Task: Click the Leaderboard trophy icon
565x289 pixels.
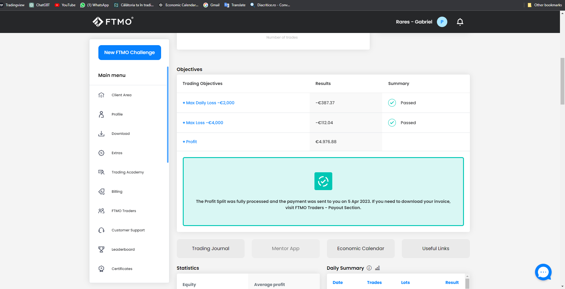Action: coord(101,249)
